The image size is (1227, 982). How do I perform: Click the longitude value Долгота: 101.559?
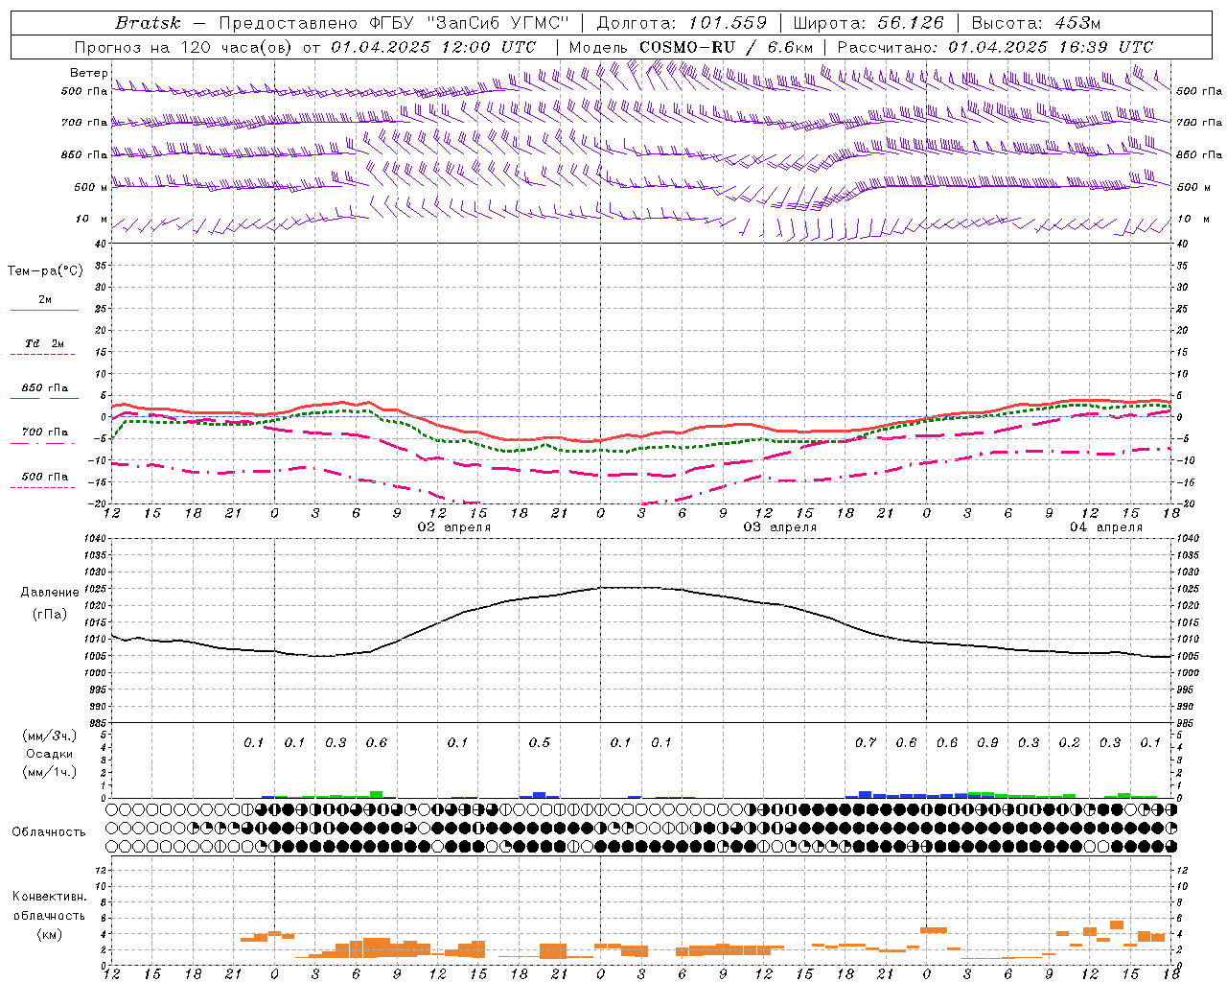682,23
